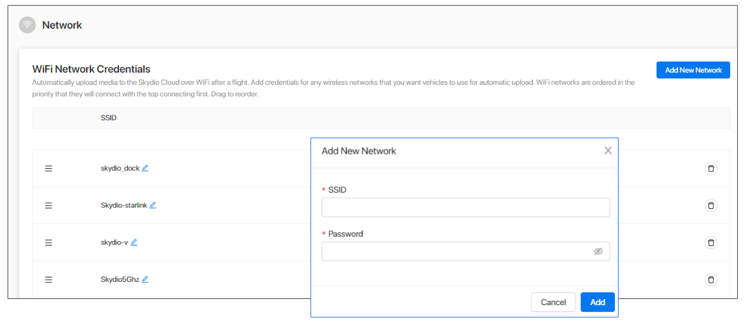
Task: Click the Add New Network dialog title
Action: click(359, 151)
